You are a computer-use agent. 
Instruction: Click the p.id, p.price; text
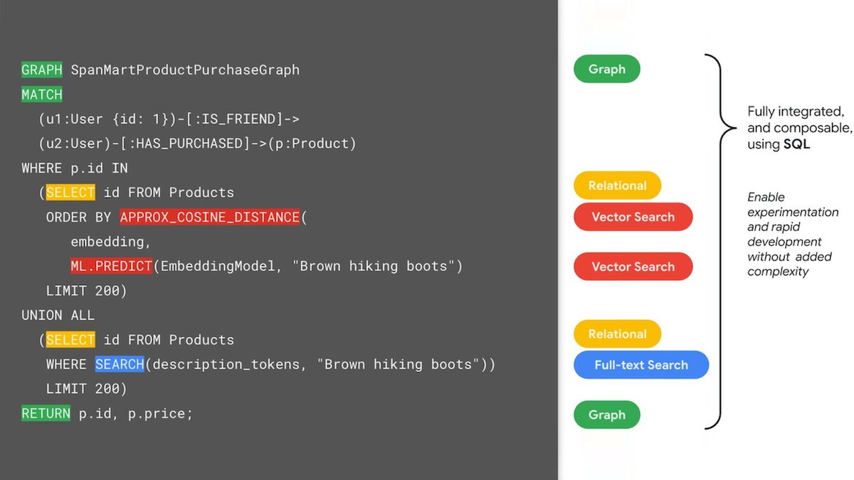click(x=136, y=414)
